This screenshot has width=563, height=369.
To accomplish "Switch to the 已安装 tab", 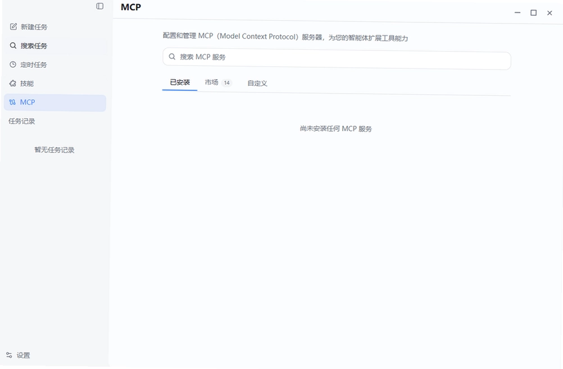I will pos(180,82).
